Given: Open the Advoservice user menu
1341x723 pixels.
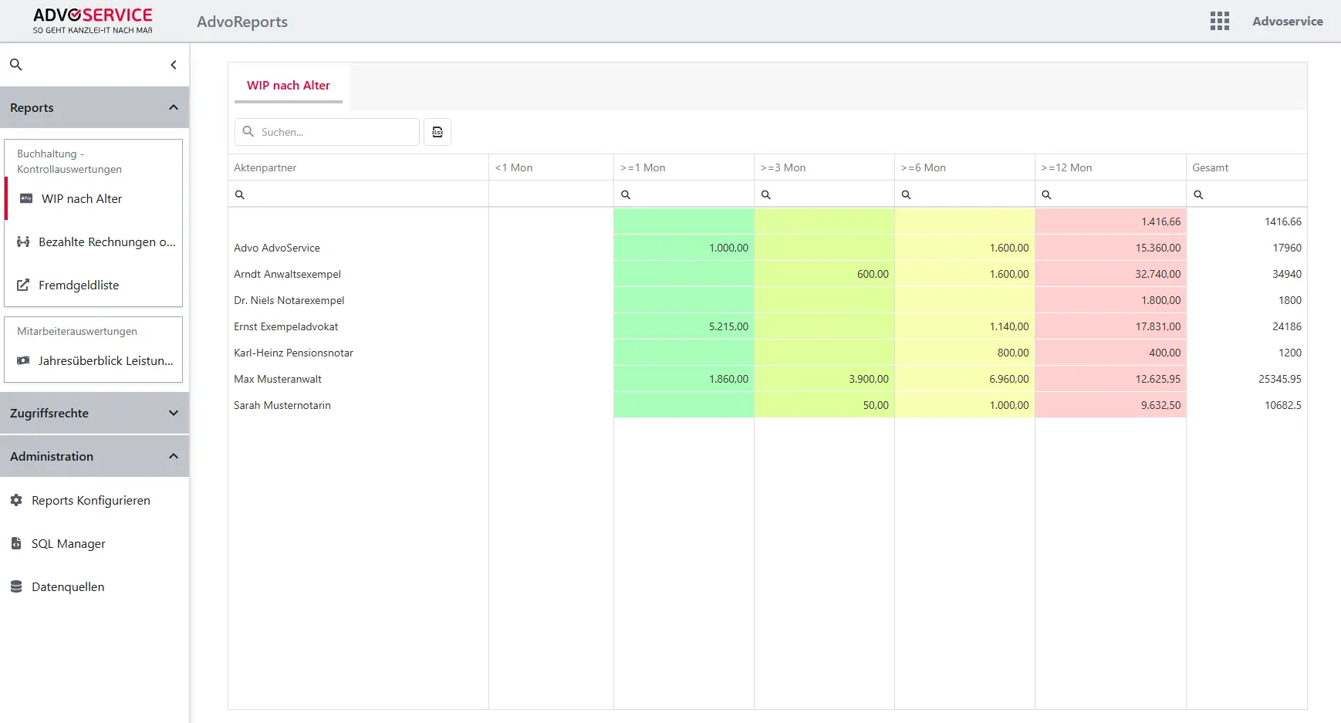Looking at the screenshot, I should pos(1288,21).
